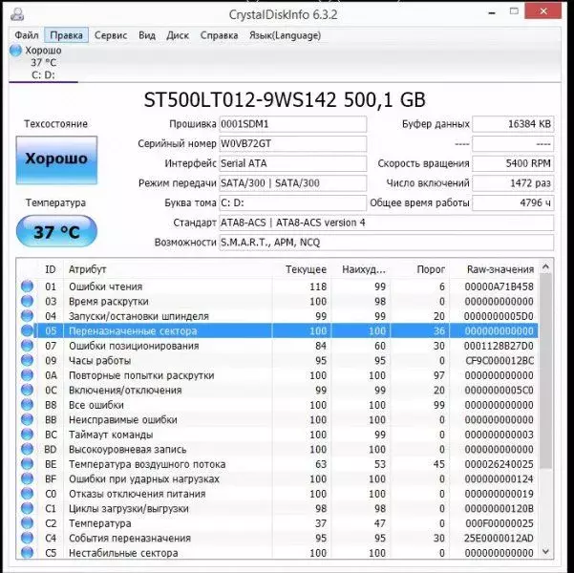The height and width of the screenshot is (573, 574).
Task: Click status orb for Ошибки при ударных нагрузках
Action: click(x=27, y=478)
